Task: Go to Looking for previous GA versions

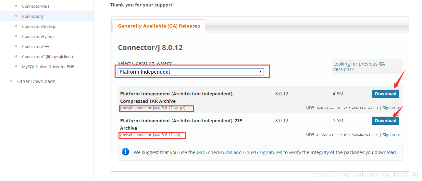Action: [x=359, y=66]
